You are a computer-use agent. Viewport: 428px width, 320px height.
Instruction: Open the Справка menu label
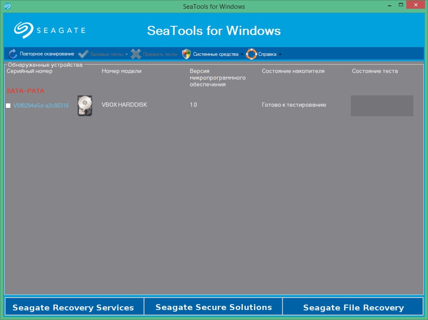pyautogui.click(x=267, y=54)
